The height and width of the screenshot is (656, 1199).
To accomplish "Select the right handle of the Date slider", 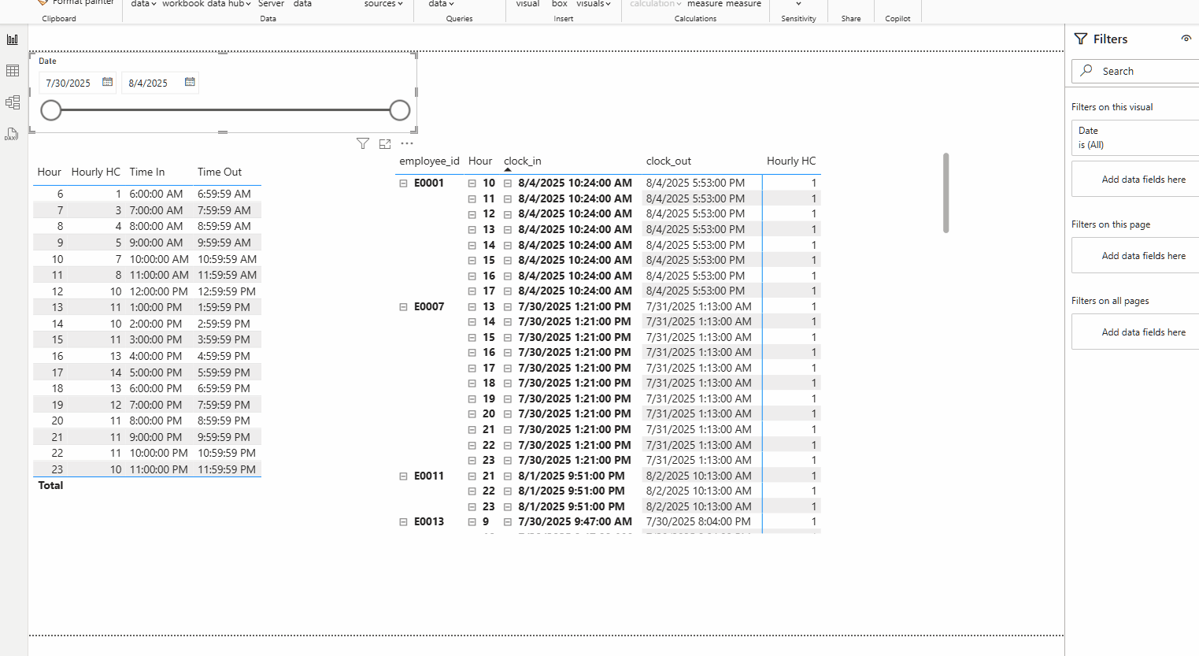I will [x=400, y=110].
